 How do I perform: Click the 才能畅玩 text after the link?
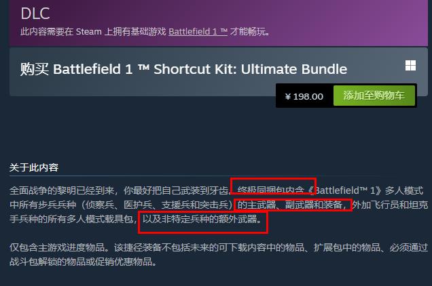pyautogui.click(x=249, y=32)
